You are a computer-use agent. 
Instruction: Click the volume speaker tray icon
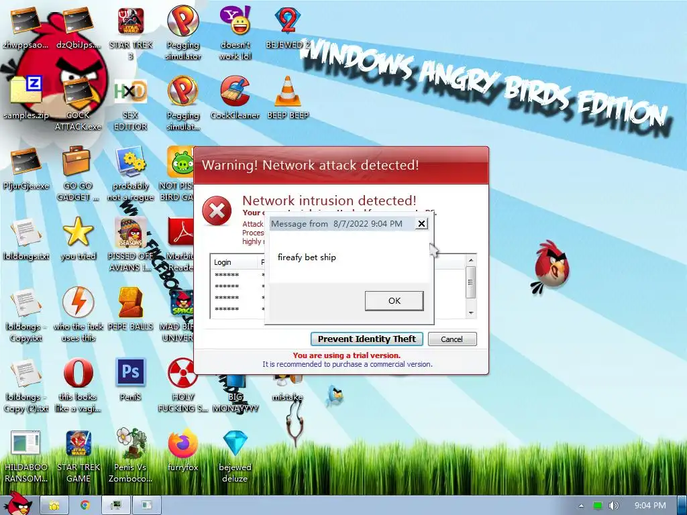pos(614,506)
